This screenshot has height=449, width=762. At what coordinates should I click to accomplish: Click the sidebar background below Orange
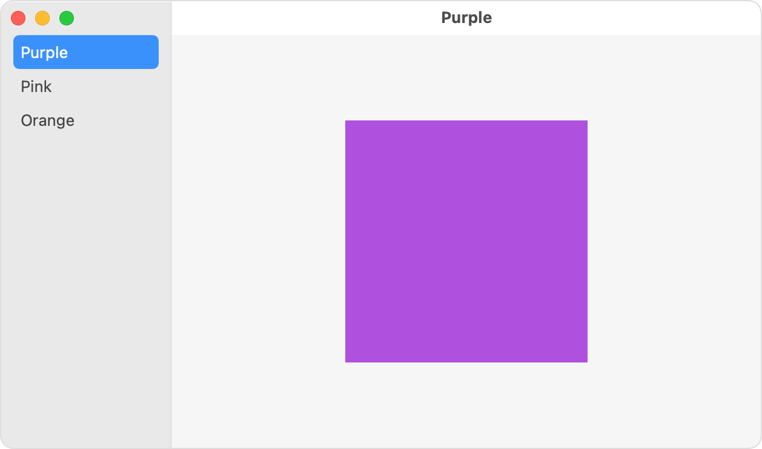[85, 242]
